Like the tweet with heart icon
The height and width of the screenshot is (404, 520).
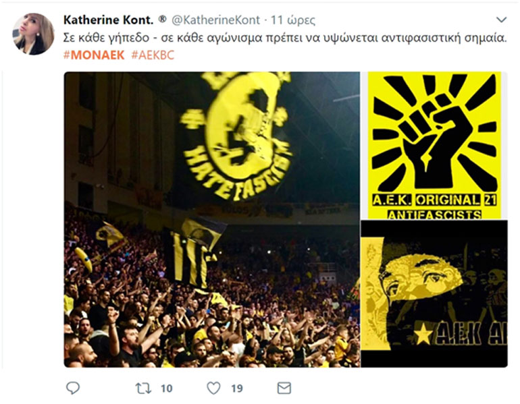tap(213, 388)
